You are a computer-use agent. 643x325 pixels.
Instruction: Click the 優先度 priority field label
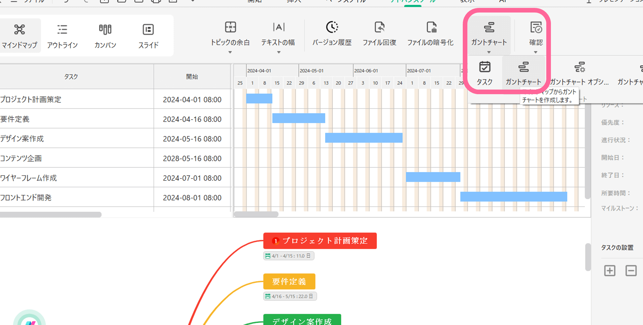(x=613, y=122)
